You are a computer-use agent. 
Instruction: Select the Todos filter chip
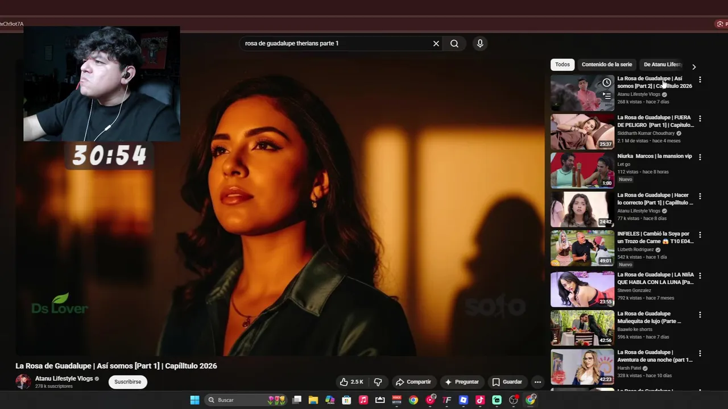click(x=562, y=64)
